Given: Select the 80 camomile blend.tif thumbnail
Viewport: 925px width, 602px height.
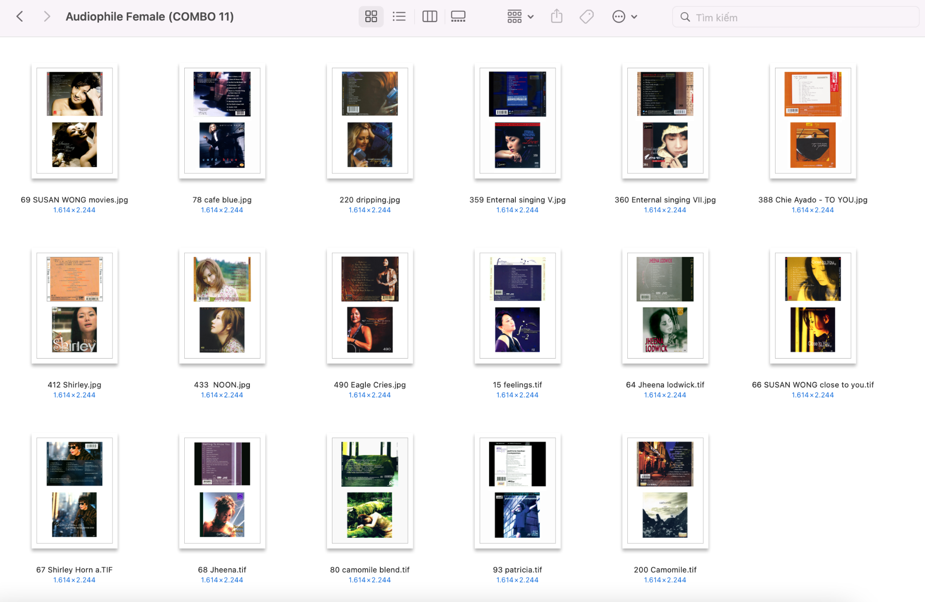Looking at the screenshot, I should tap(370, 491).
